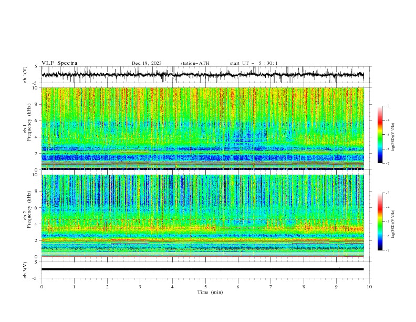Click ch.1 frequency tick label '6'
This screenshot has height=322, width=416.
36,120
